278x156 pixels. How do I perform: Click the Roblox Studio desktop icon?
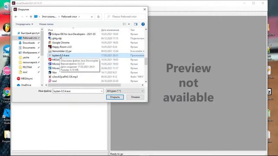coord(7,116)
